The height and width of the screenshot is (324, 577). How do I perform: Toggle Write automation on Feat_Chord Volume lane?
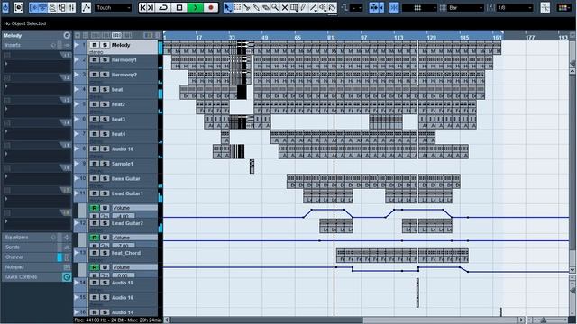coord(105,267)
